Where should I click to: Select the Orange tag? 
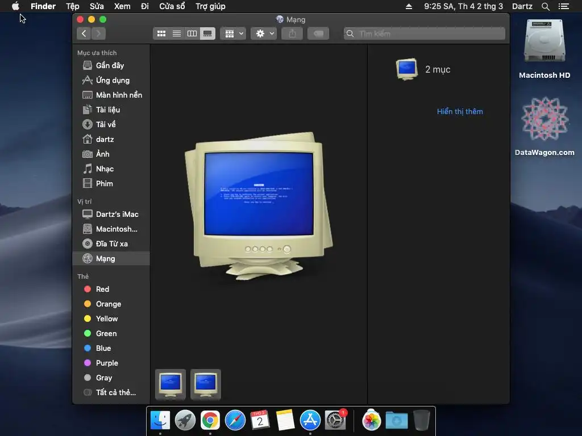click(111, 304)
